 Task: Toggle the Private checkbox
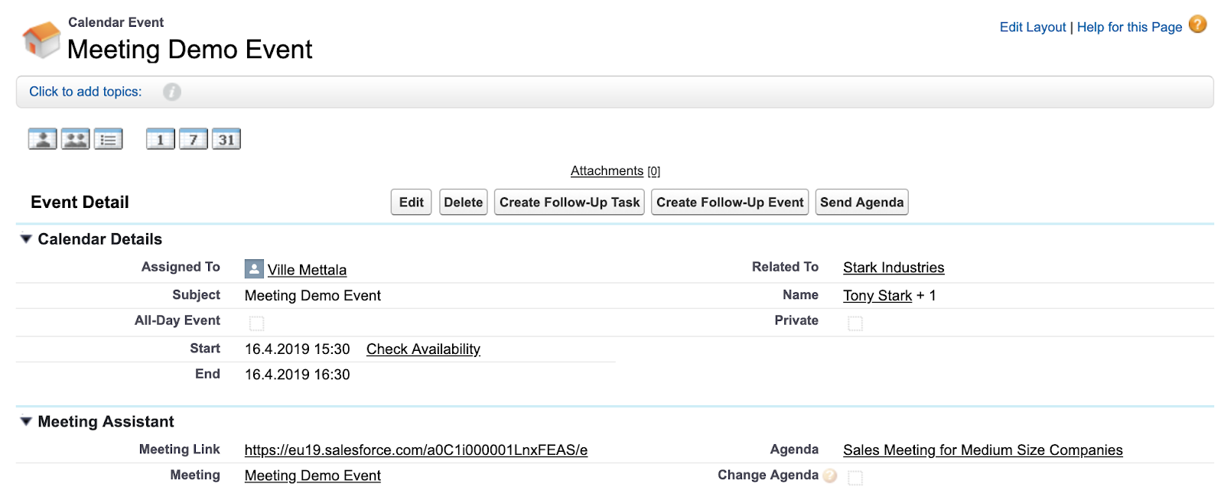point(855,323)
